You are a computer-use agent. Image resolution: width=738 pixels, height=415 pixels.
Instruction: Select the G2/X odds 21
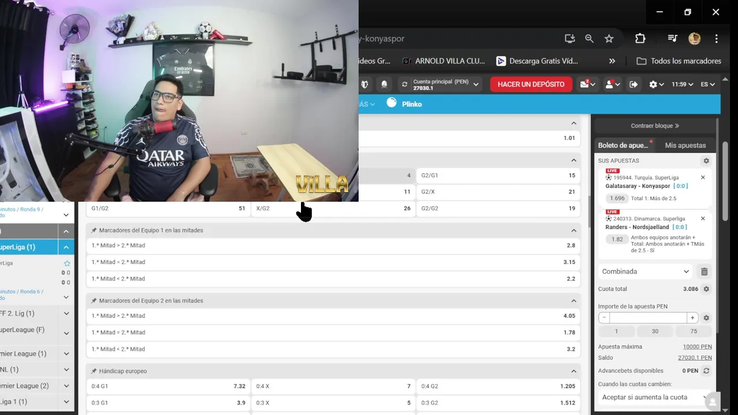point(498,192)
